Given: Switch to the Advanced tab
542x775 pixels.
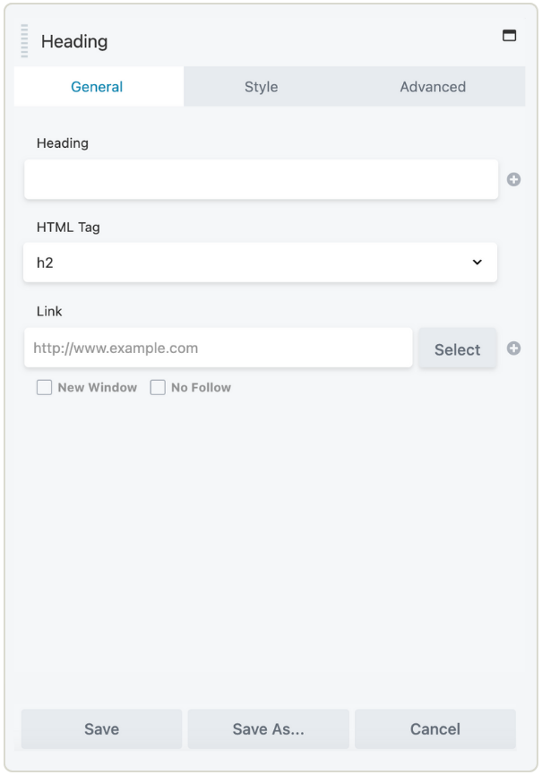Looking at the screenshot, I should [434, 86].
